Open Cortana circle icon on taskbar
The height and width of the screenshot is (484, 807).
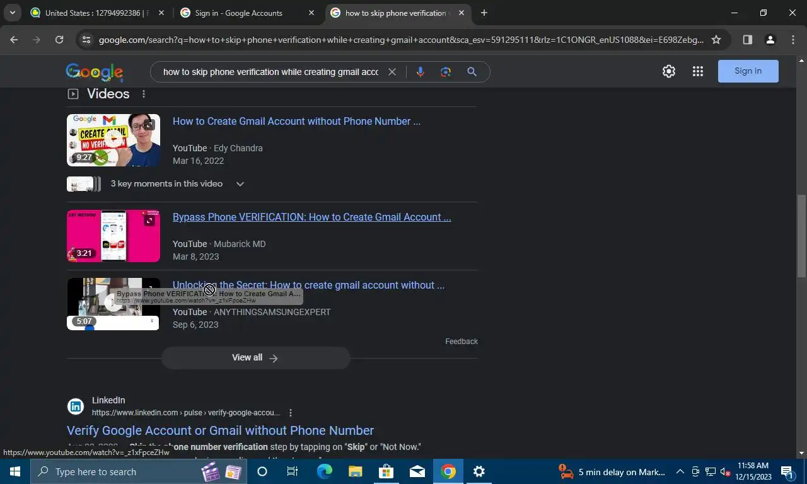point(262,471)
